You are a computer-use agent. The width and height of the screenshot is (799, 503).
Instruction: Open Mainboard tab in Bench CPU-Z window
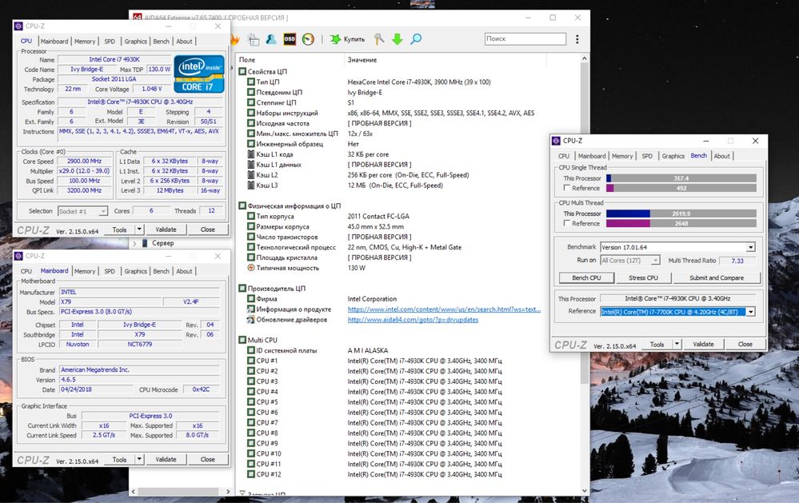click(x=592, y=156)
